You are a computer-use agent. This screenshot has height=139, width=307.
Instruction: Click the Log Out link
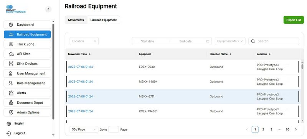coord(20,133)
